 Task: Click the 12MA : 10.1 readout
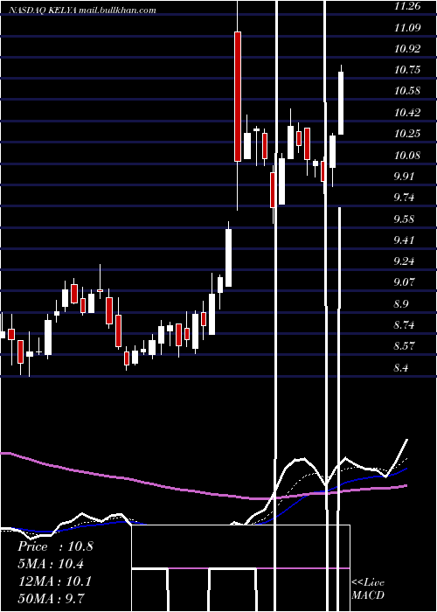(x=55, y=581)
